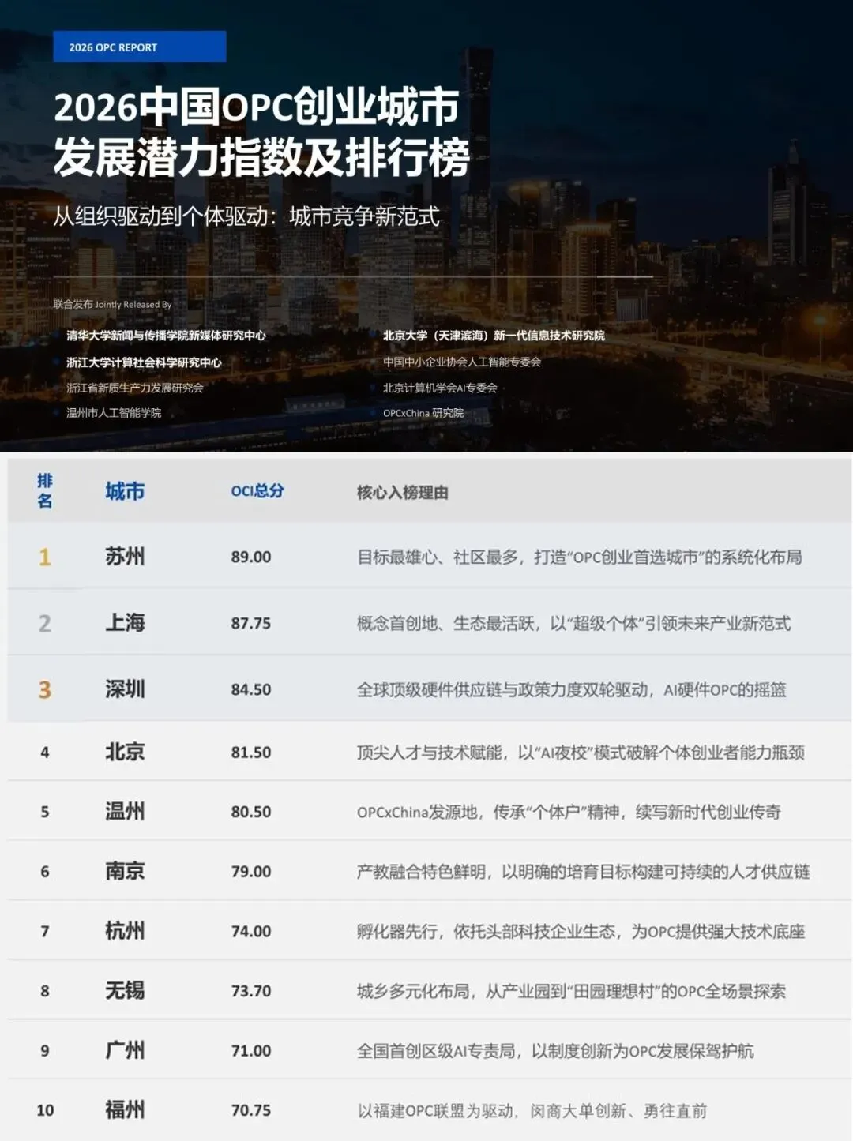The width and height of the screenshot is (853, 1141).
Task: Click the '核心入榜理由' column header
Action: [403, 492]
